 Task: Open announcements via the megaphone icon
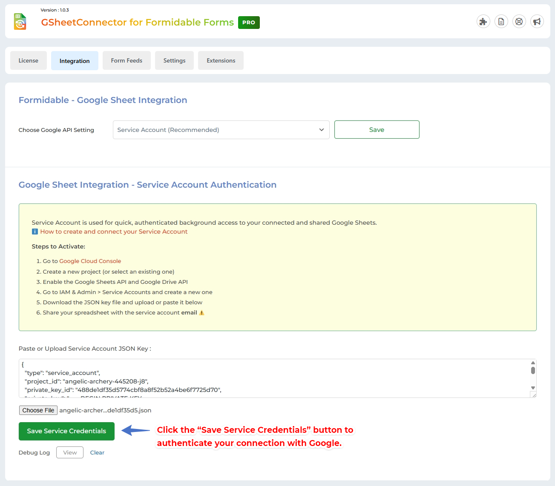537,21
